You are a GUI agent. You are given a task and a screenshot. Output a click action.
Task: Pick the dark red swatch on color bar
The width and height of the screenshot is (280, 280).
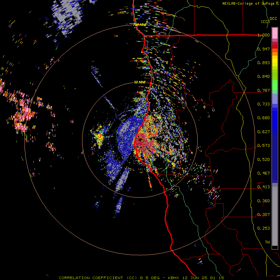click(275, 47)
